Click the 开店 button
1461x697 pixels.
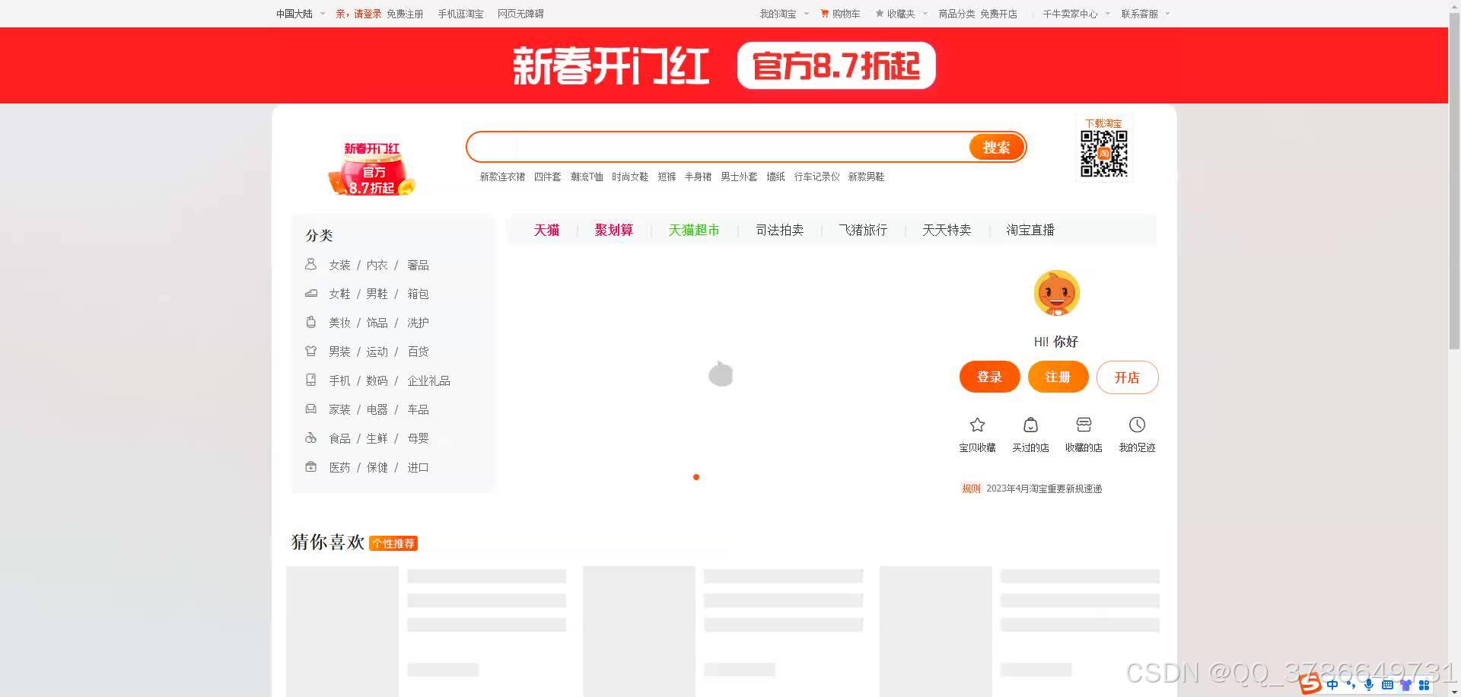click(x=1127, y=377)
